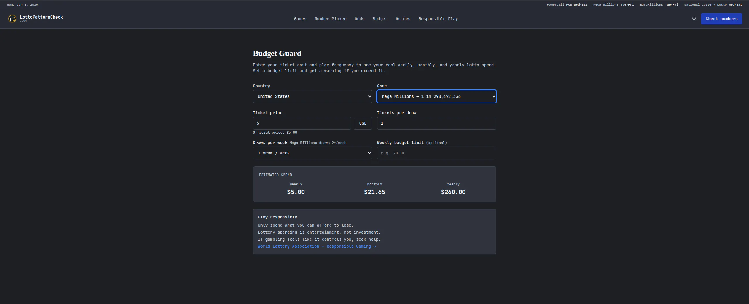Open World Lottery Association Responsible Gaming link

click(x=317, y=246)
